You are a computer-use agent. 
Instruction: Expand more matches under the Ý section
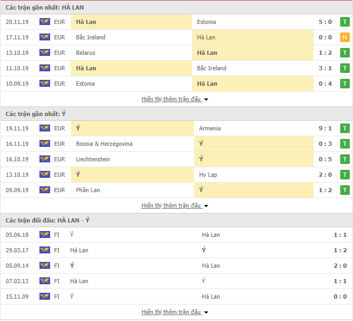tap(175, 205)
